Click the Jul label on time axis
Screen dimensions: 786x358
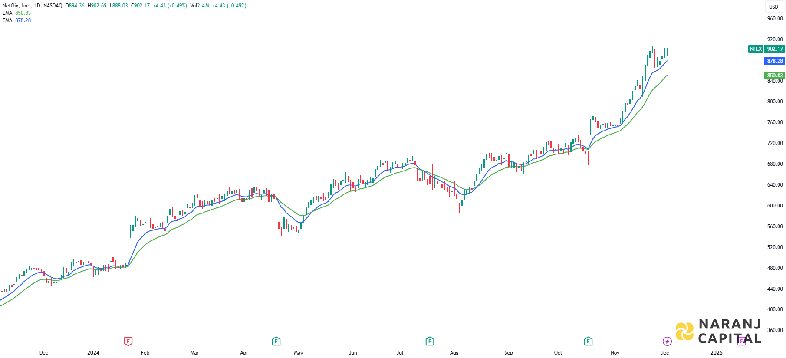point(400,353)
